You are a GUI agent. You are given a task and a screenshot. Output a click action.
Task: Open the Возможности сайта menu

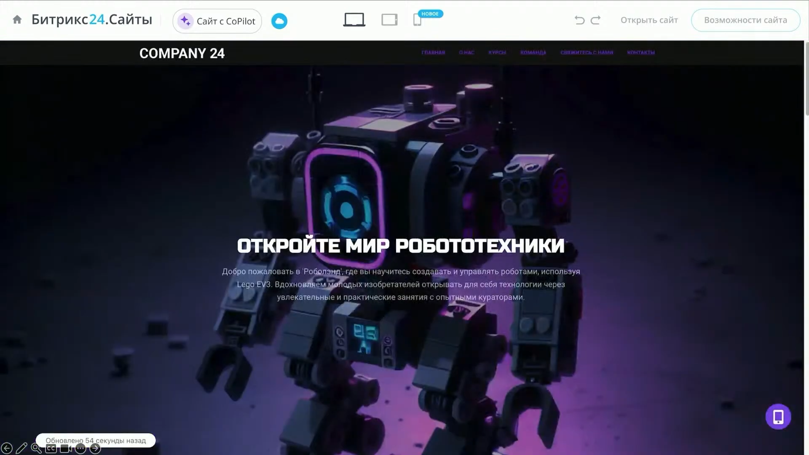point(745,20)
